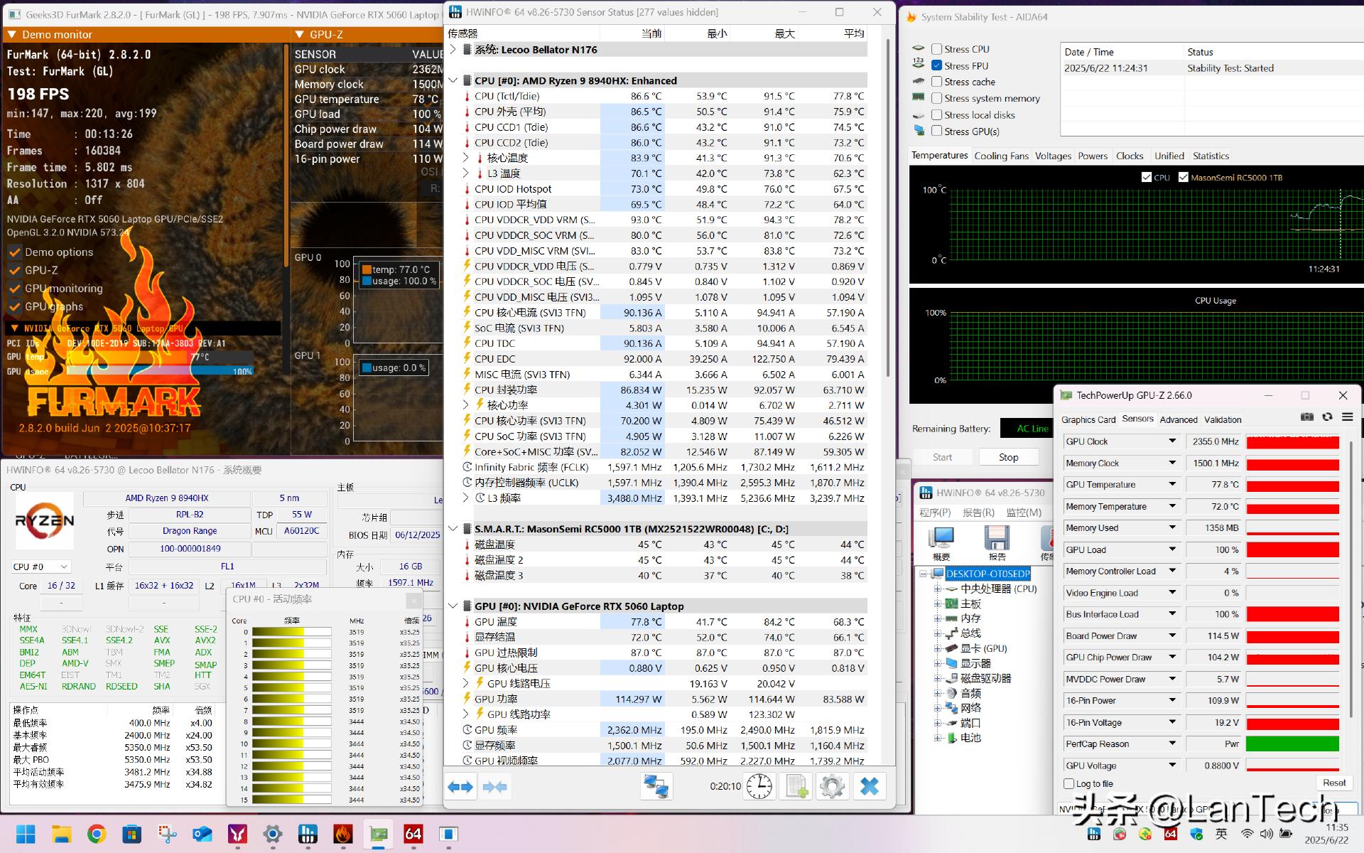Switch to AIDA64 taskbar icon

[x=413, y=834]
